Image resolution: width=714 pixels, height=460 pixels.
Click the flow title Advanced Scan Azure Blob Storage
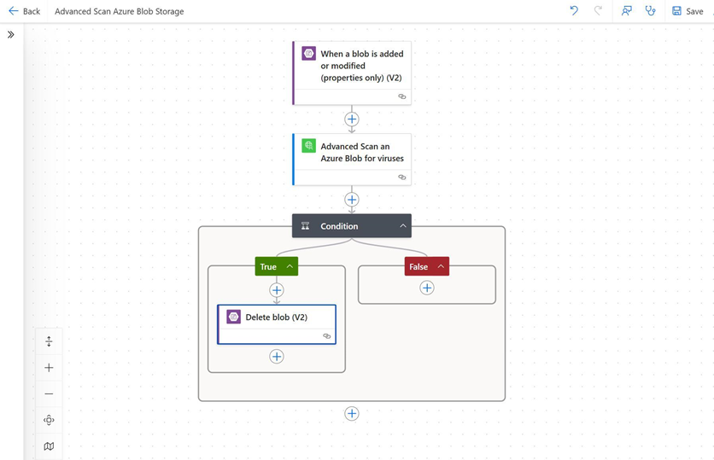point(120,11)
